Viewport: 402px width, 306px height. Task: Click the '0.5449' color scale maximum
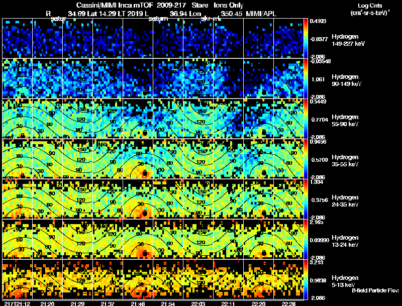318,101
